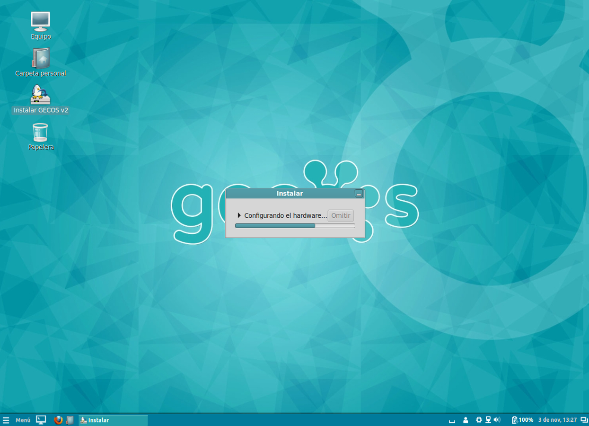Viewport: 589px width, 426px height.
Task: Mute the system volume
Action: coord(496,419)
